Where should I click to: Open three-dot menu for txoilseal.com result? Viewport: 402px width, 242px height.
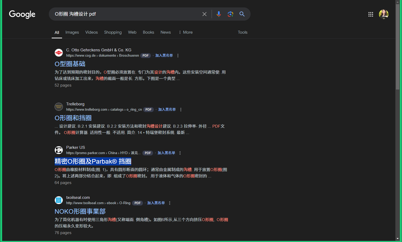point(170,203)
